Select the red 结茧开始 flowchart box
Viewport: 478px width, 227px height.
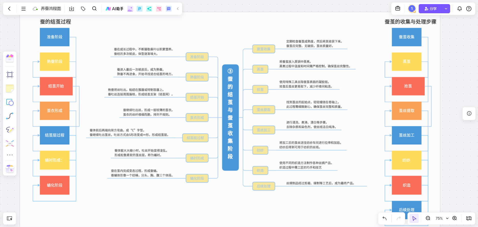pos(56,86)
